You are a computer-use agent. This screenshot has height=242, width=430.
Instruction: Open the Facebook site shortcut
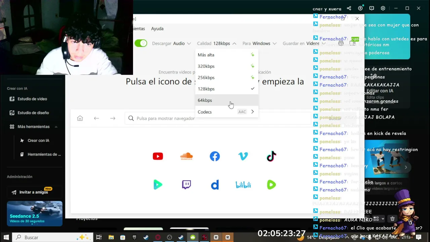click(215, 156)
